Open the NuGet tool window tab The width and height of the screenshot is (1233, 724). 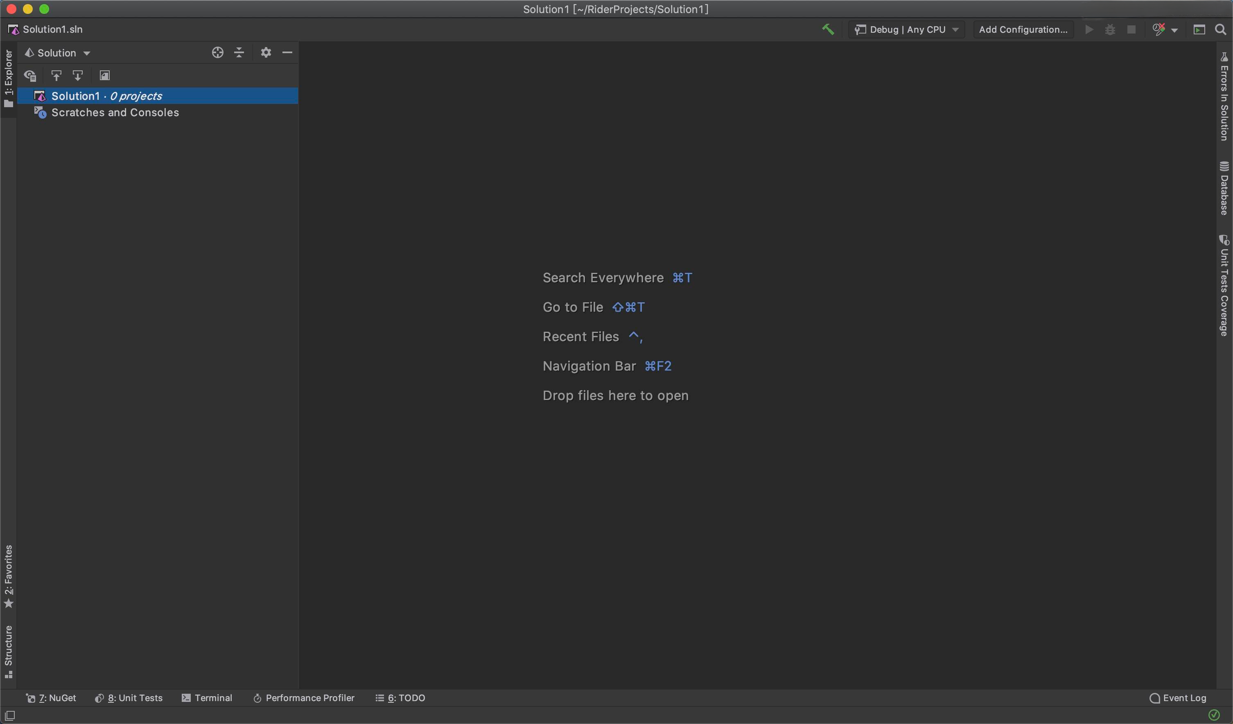pyautogui.click(x=51, y=697)
